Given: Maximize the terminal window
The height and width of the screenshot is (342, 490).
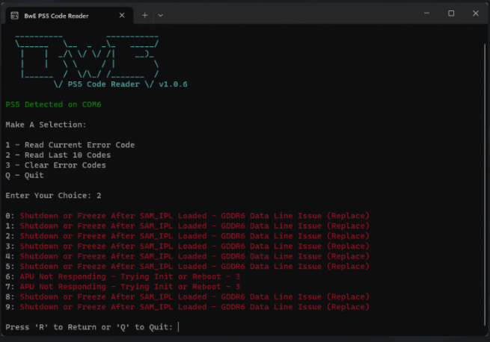Looking at the screenshot, I should 451,13.
